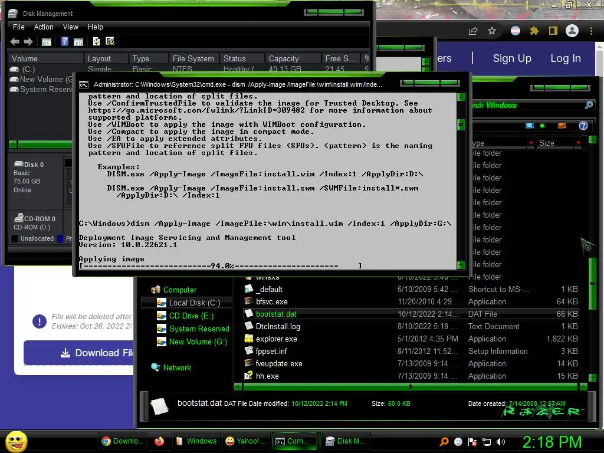The height and width of the screenshot is (453, 604).
Task: Select explorer.exe in the file list
Action: (411, 339)
